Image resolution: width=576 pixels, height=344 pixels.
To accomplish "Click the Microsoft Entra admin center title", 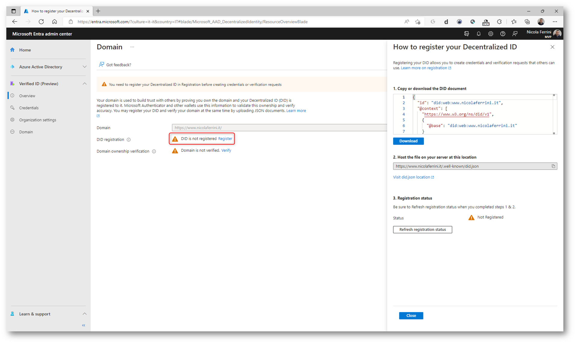I will pos(42,34).
